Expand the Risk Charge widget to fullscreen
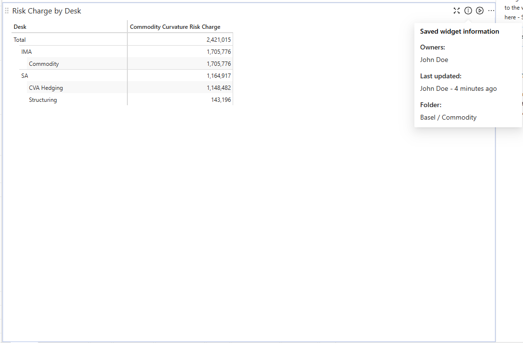The image size is (523, 343). (x=456, y=11)
